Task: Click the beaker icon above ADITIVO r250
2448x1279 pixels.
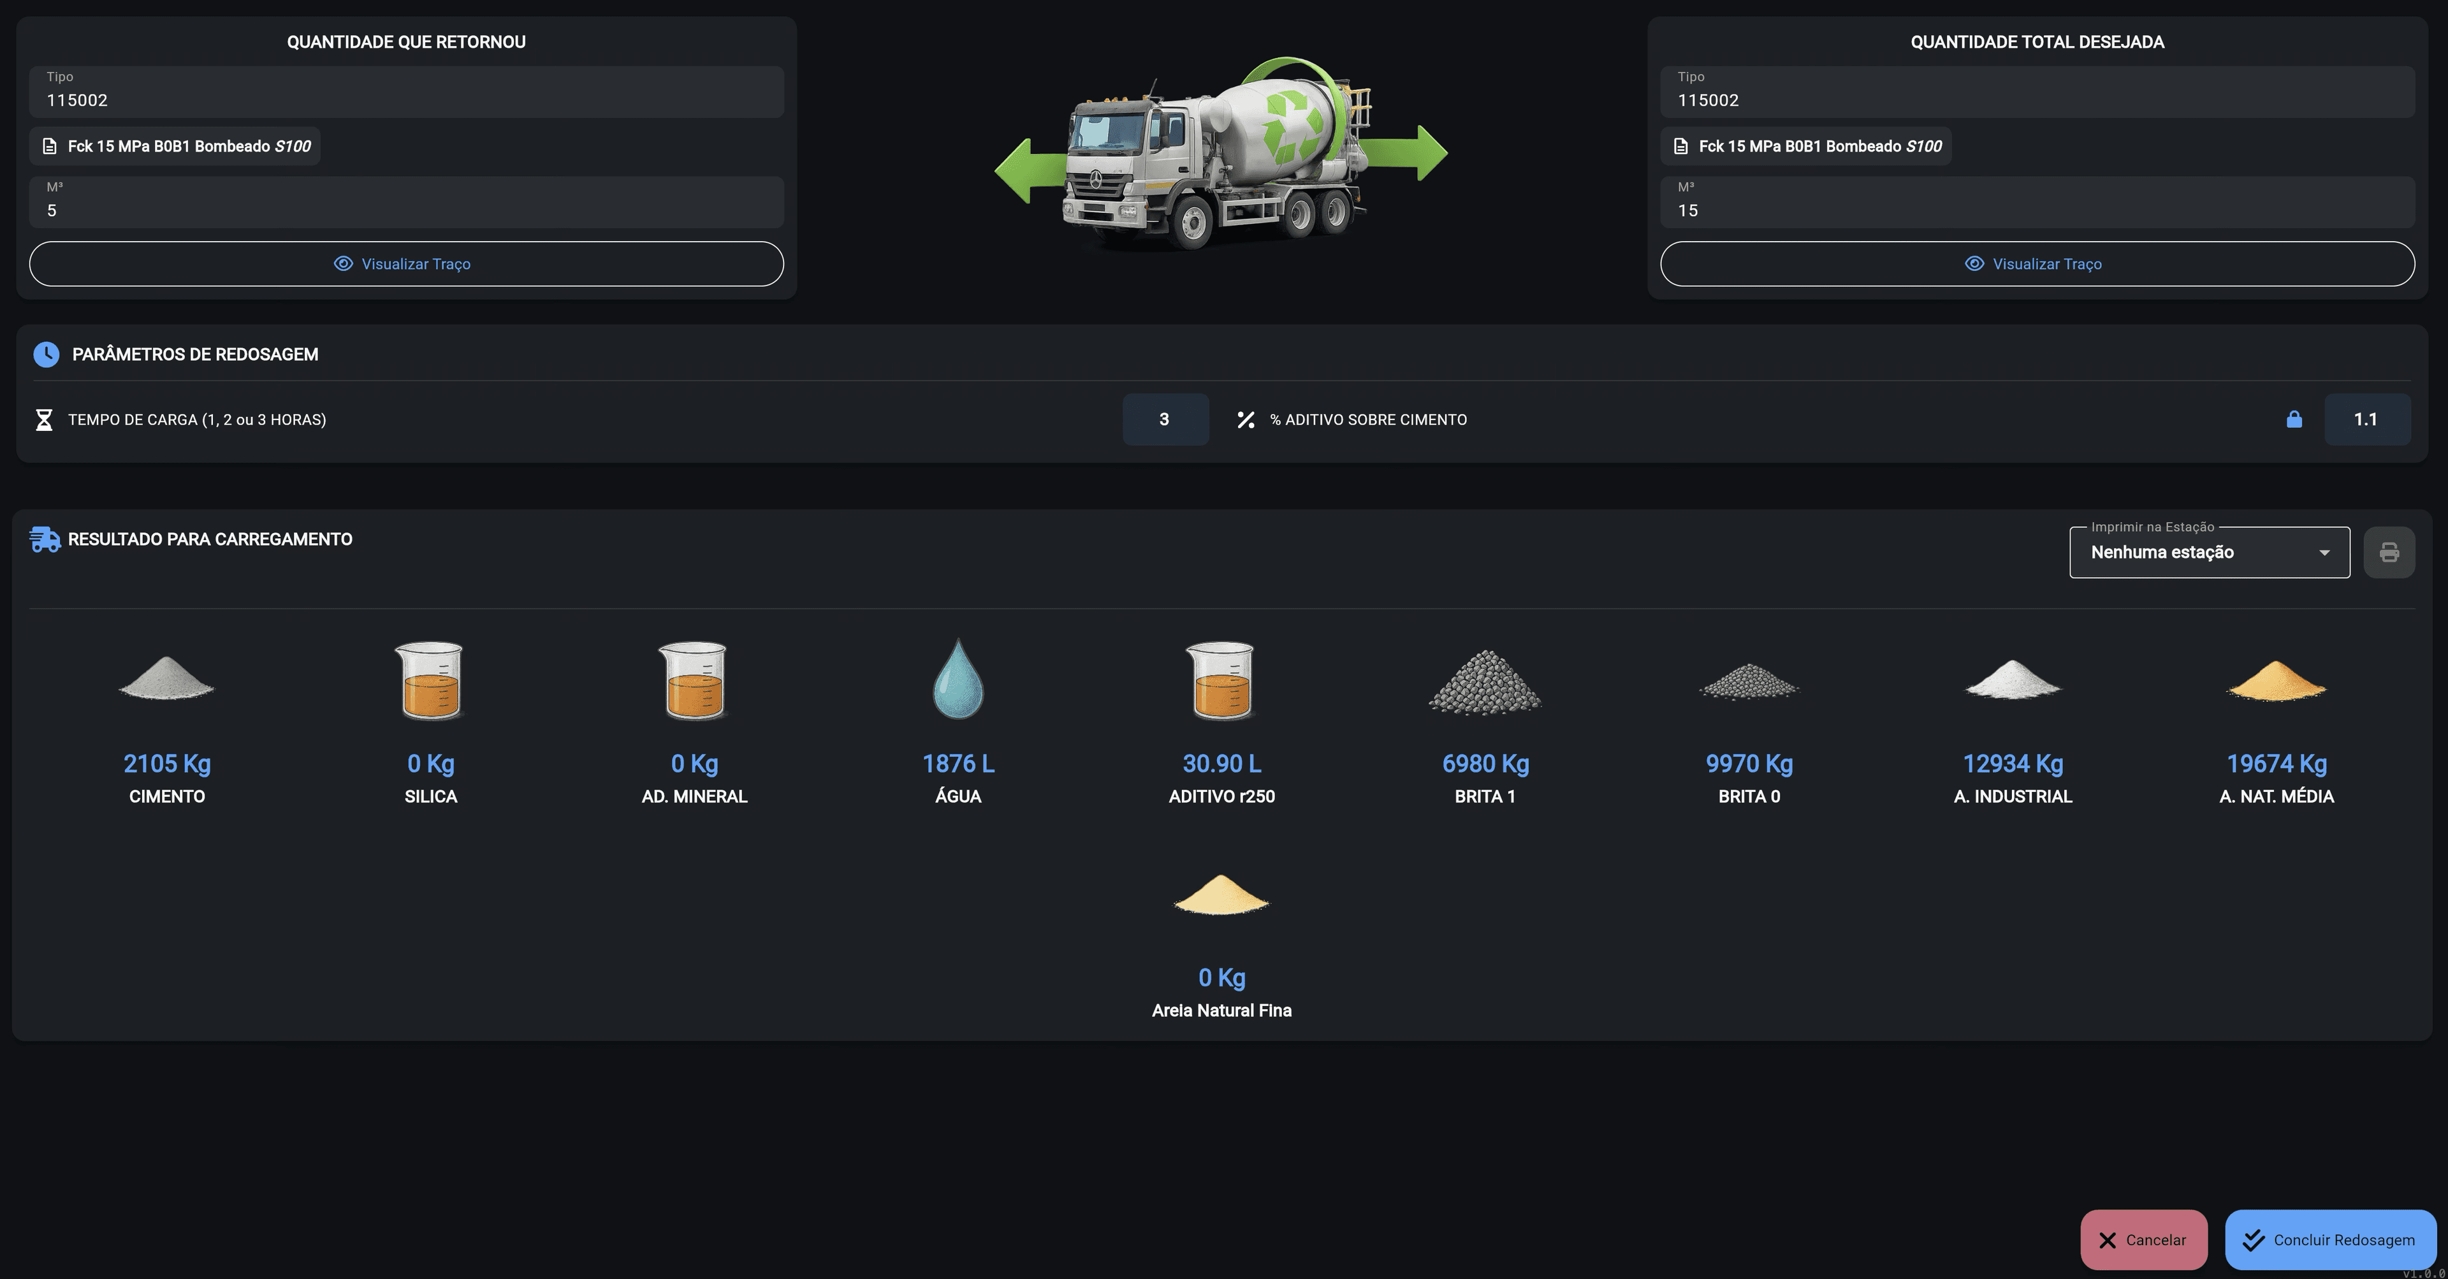Action: tap(1221, 680)
